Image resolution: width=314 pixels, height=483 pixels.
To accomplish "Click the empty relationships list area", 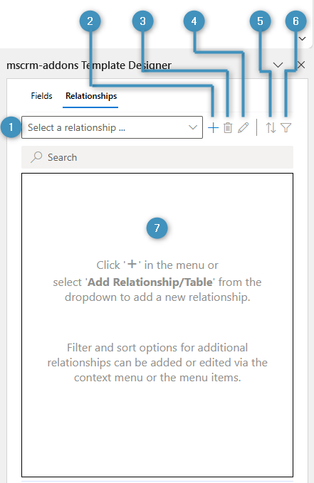I will 157,325.
